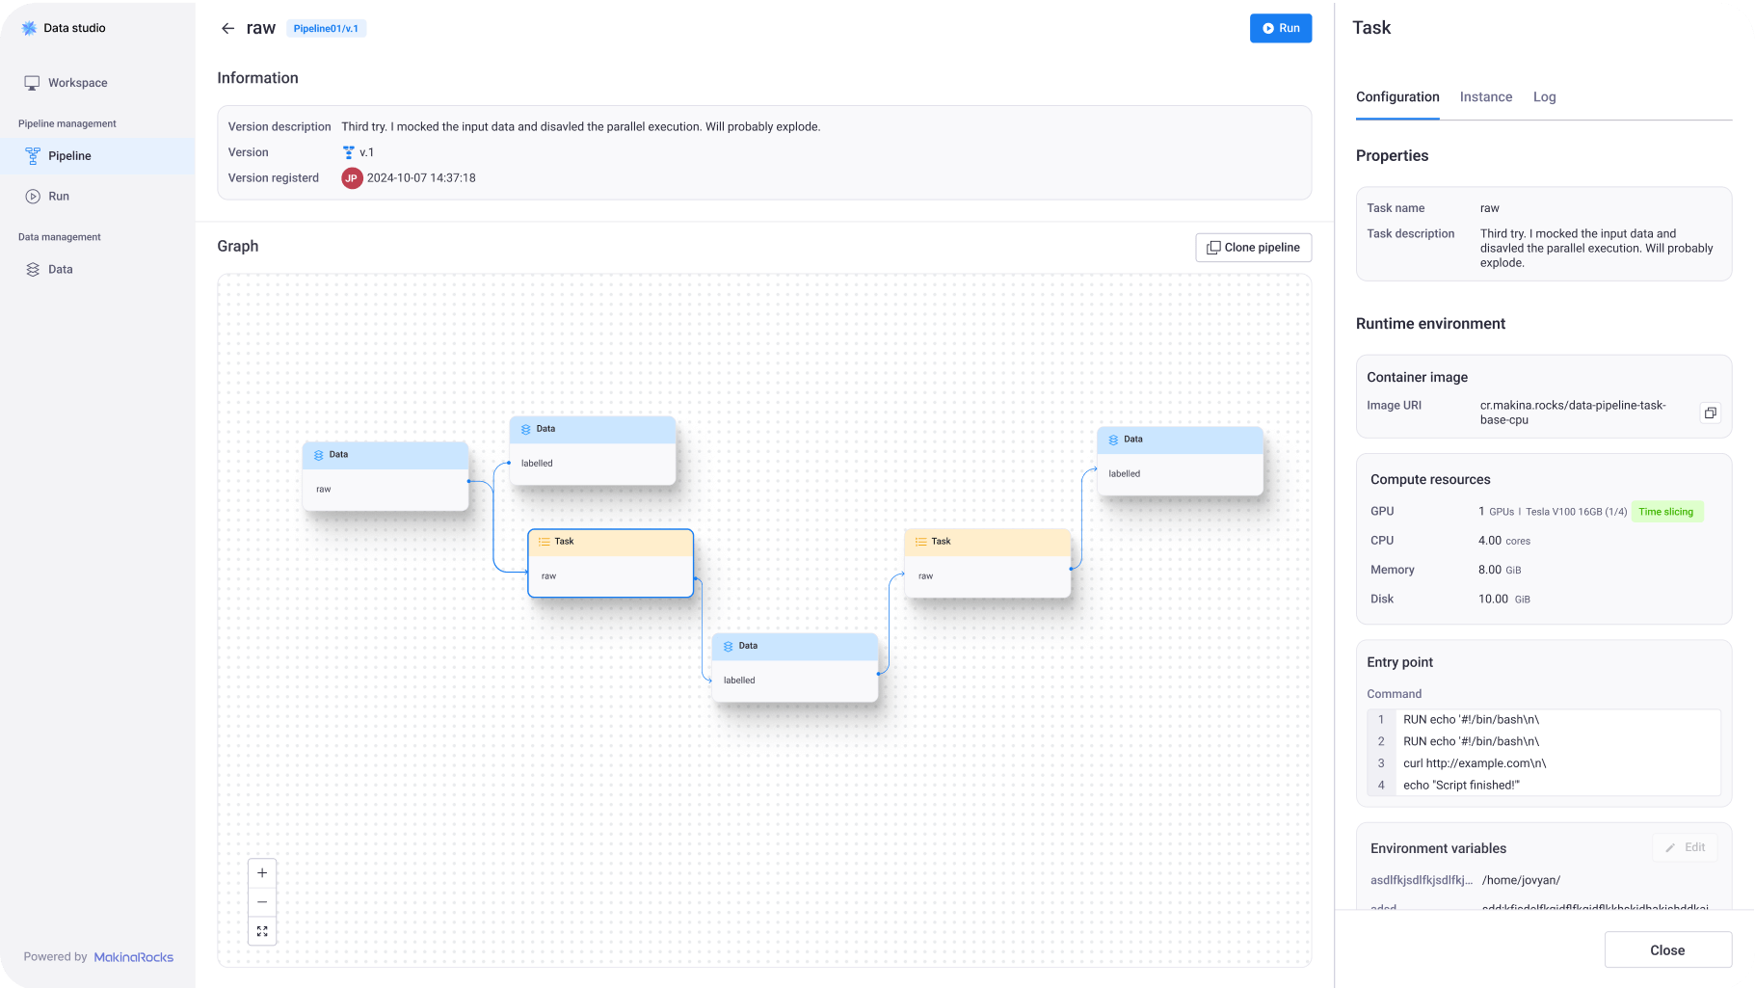
Task: Click the MakinaRocks link in footer
Action: point(134,957)
